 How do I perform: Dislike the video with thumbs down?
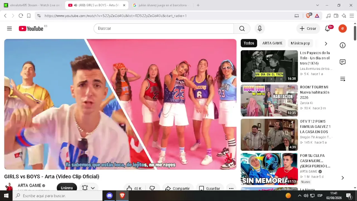pos(152,188)
